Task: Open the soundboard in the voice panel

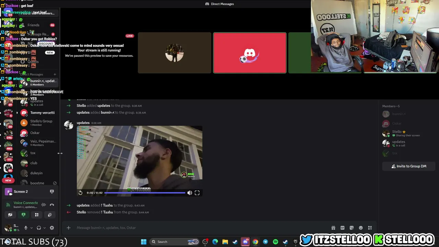Action: [x=50, y=215]
